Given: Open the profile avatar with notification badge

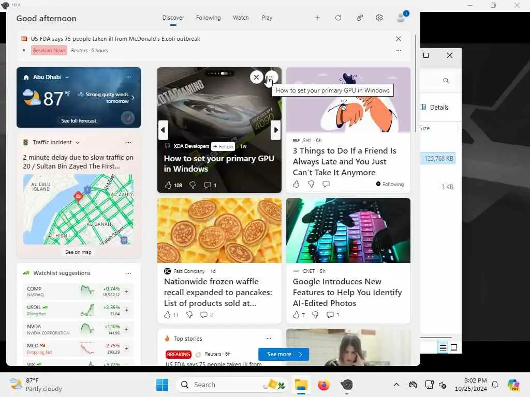Looking at the screenshot, I should tap(402, 16).
